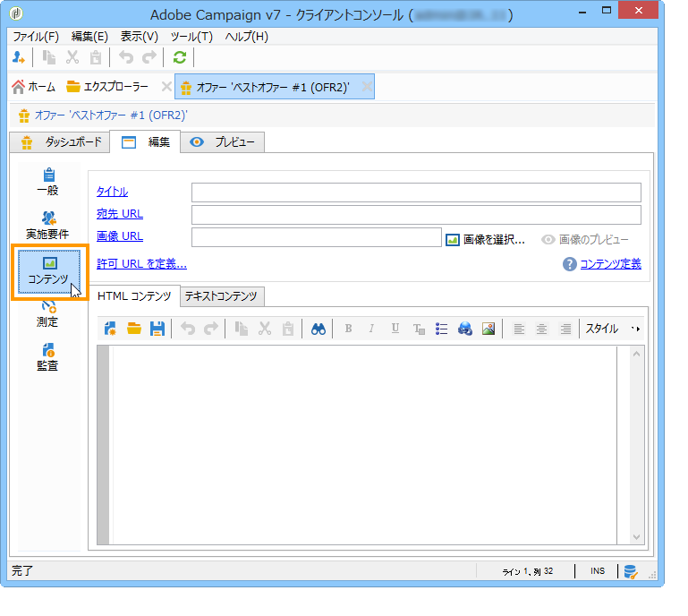
Task: Click the open folder icon in HTML editor
Action: tap(134, 329)
